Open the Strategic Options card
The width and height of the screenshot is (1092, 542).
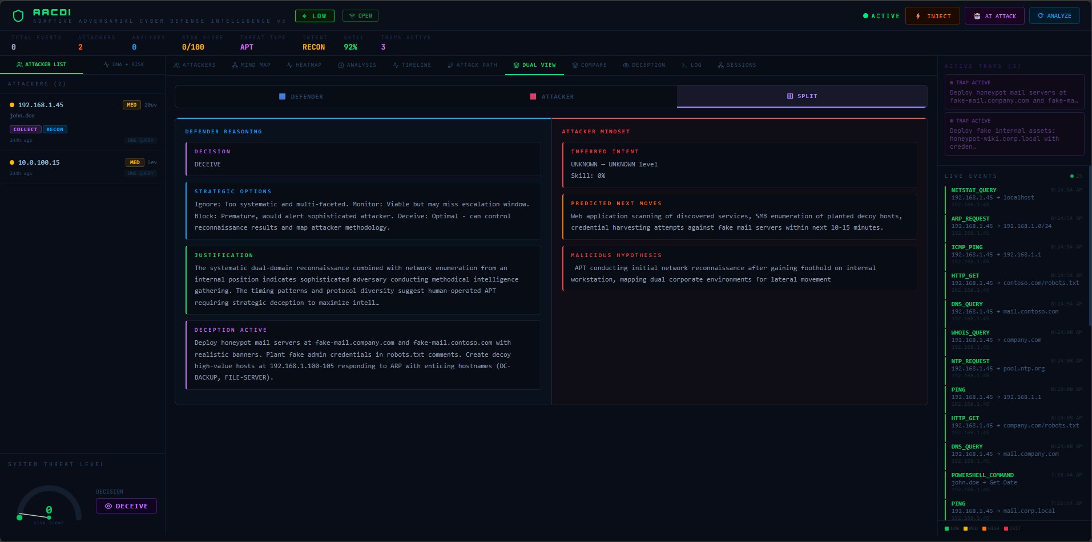363,211
